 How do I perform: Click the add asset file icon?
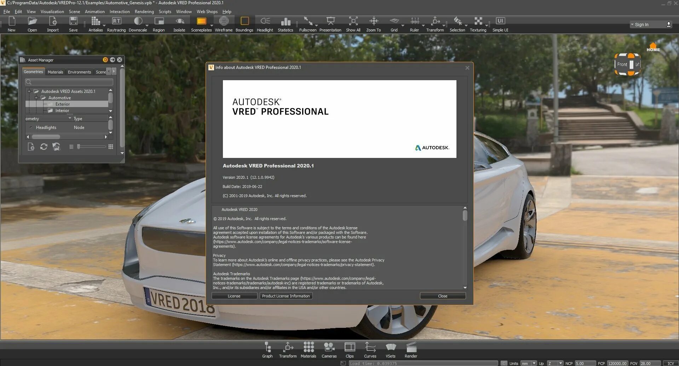pyautogui.click(x=31, y=147)
